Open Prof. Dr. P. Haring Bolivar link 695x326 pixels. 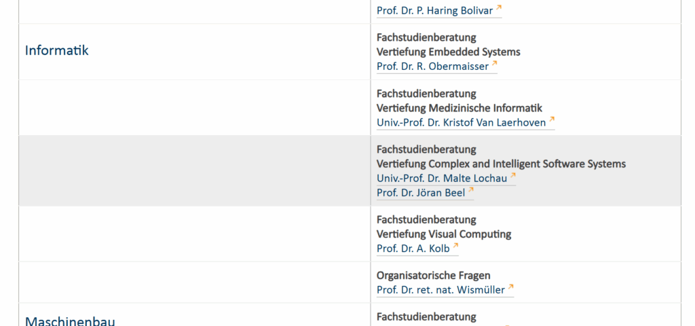coord(434,11)
